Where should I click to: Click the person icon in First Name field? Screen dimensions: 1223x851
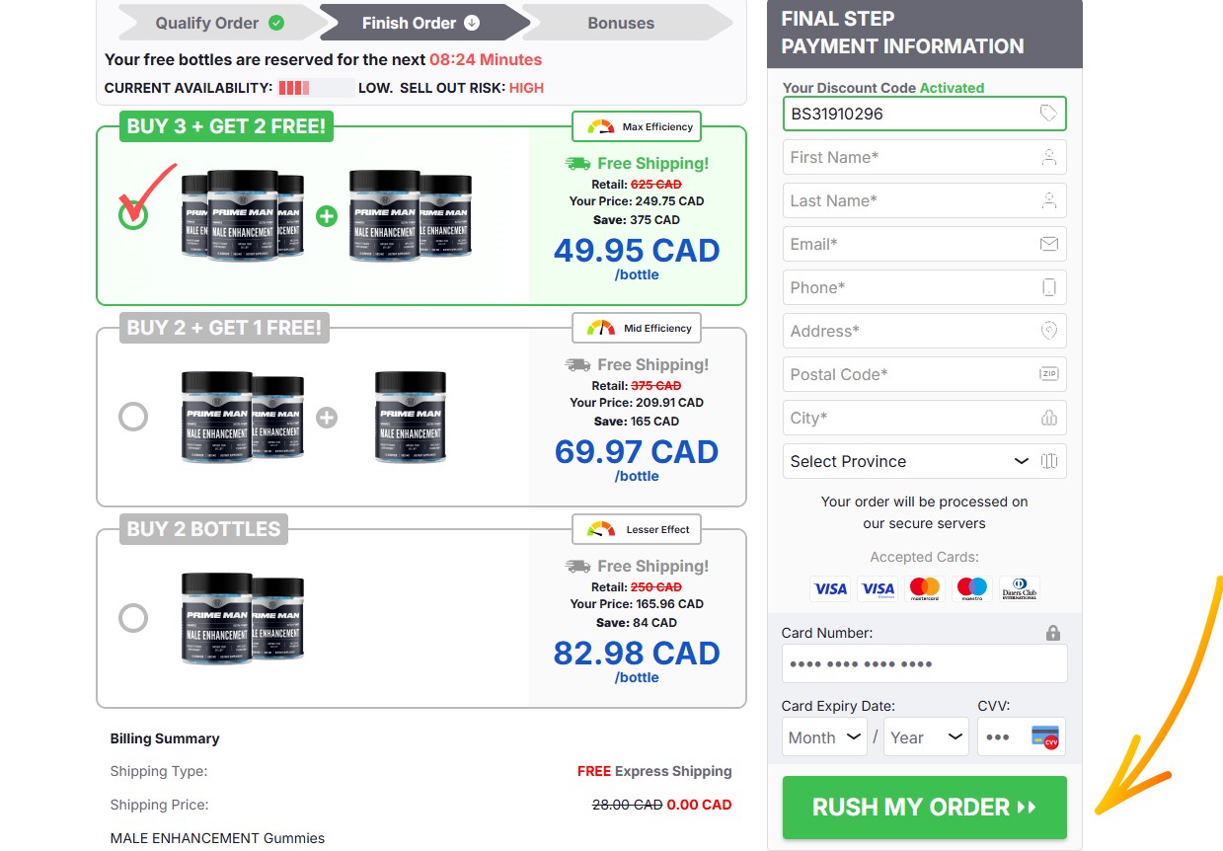click(x=1048, y=157)
